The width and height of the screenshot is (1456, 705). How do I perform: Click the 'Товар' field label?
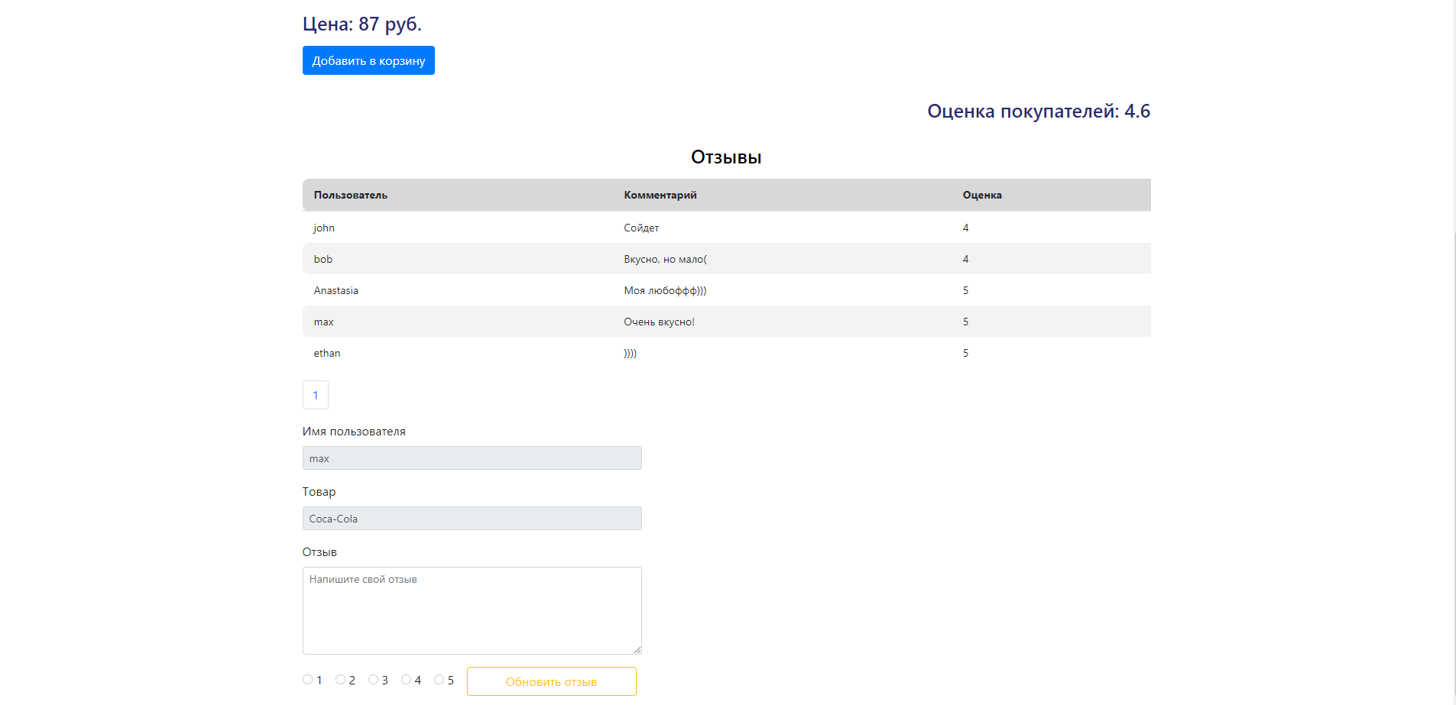coord(319,492)
